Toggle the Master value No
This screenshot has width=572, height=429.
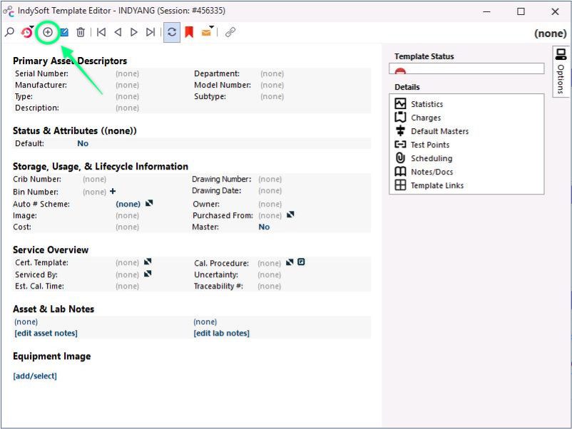pyautogui.click(x=264, y=227)
